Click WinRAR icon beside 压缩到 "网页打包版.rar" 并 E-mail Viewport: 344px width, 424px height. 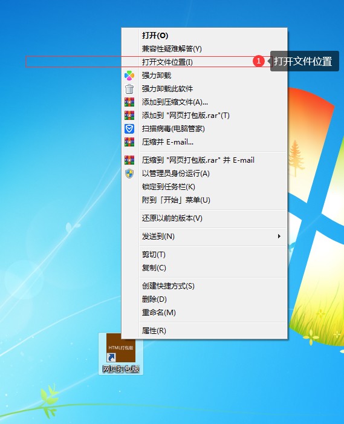click(x=129, y=160)
